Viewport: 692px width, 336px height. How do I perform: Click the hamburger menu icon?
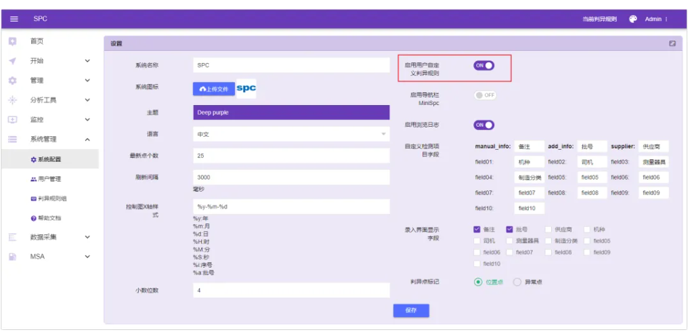14,19
